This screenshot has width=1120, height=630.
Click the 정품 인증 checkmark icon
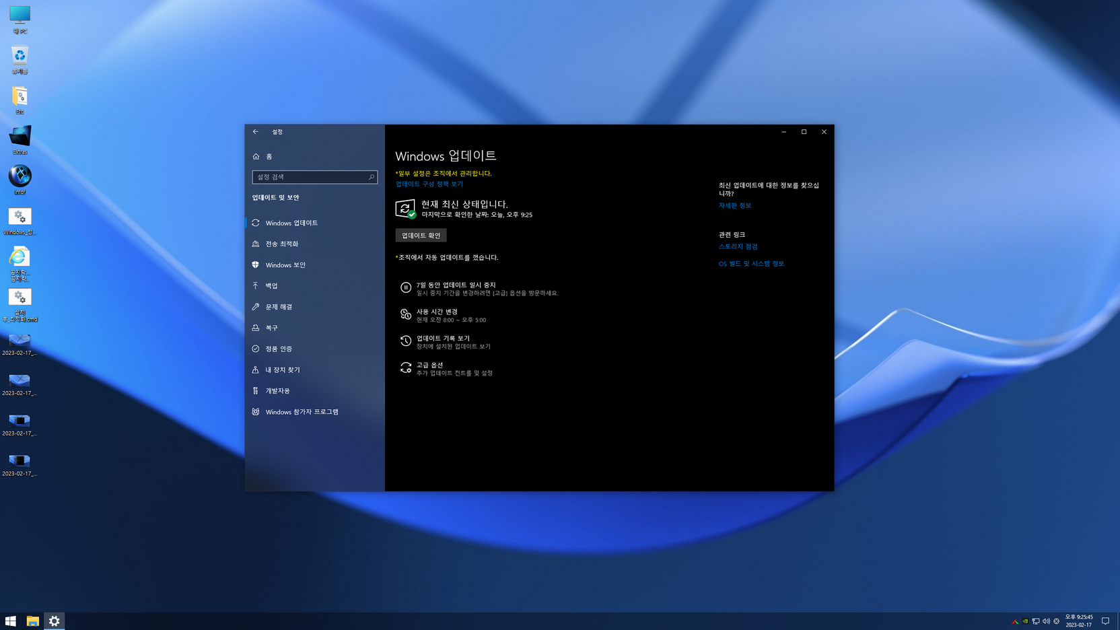pos(256,349)
